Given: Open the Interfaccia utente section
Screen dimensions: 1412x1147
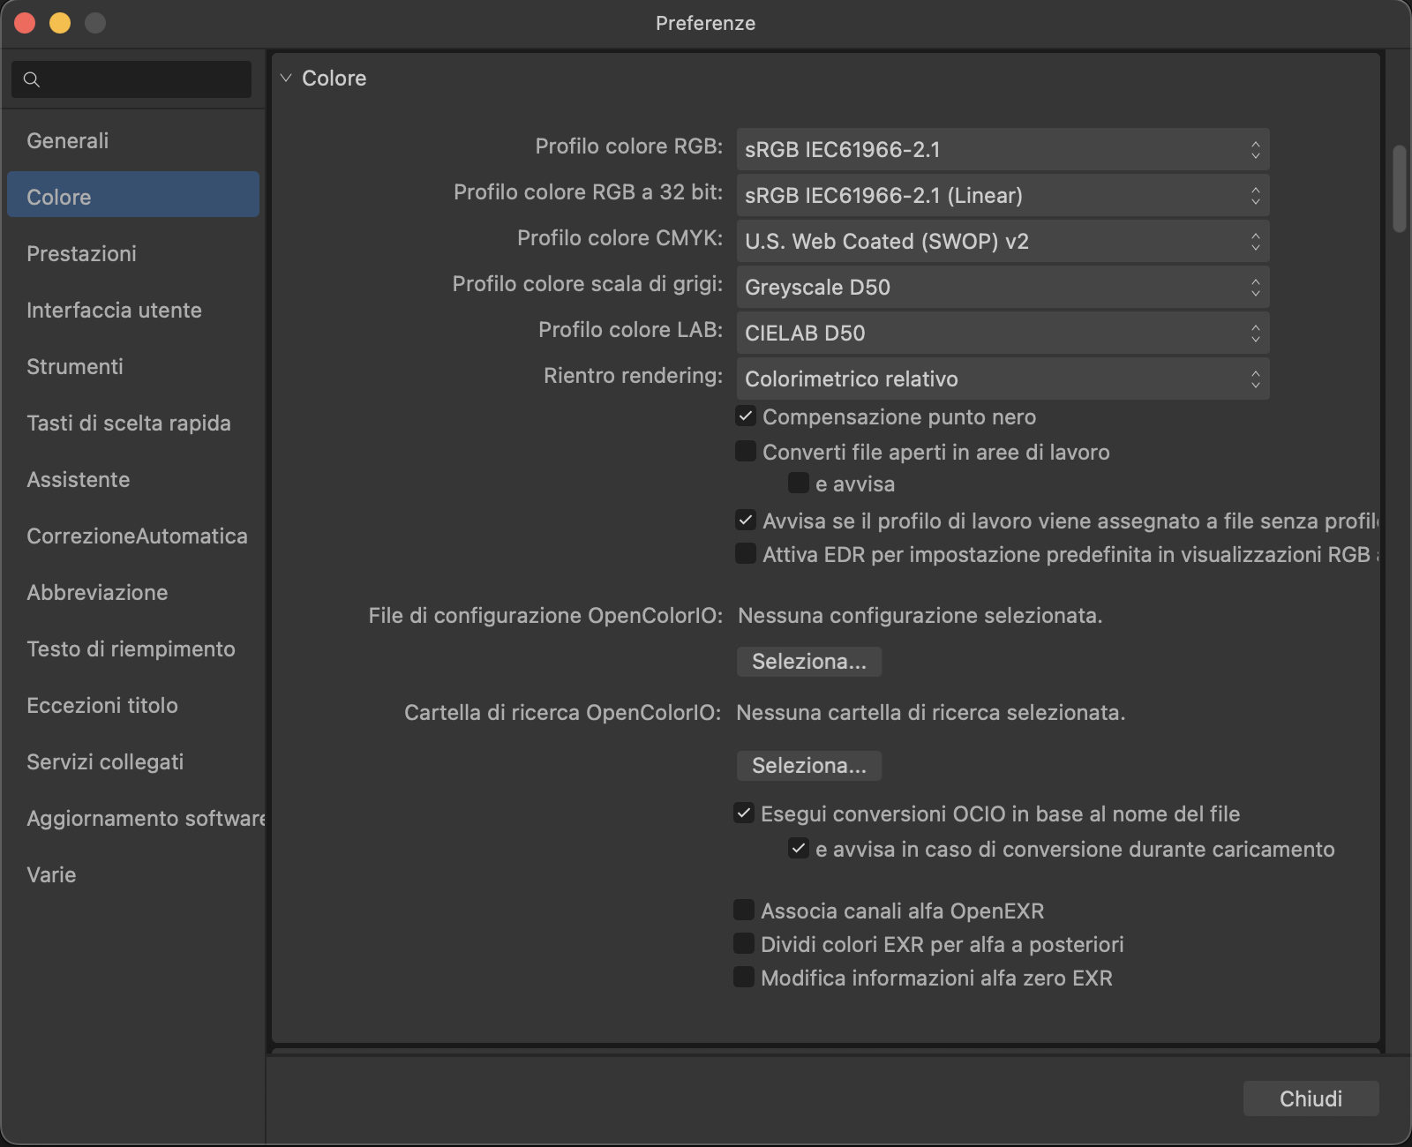Looking at the screenshot, I should click(x=114, y=311).
